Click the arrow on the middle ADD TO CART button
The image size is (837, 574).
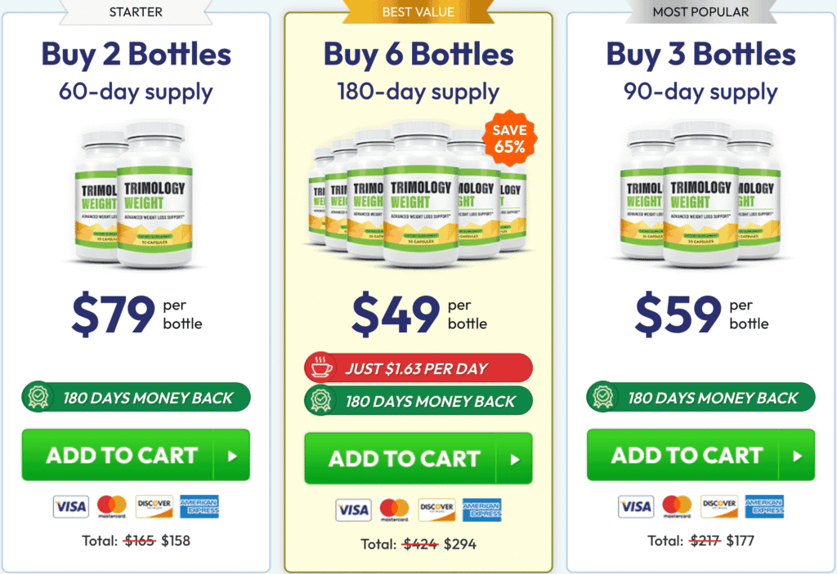(515, 459)
